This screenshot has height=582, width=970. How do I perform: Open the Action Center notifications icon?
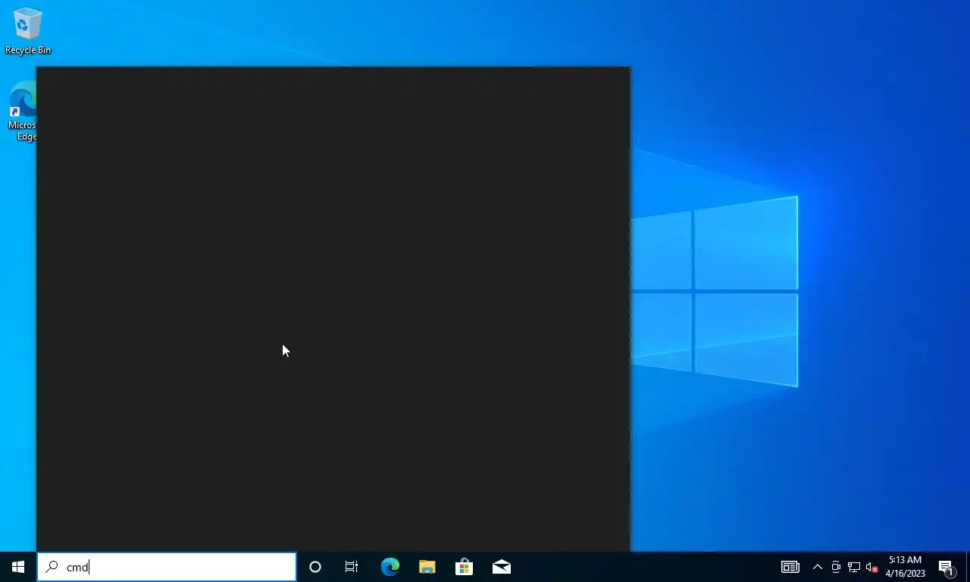tap(947, 567)
